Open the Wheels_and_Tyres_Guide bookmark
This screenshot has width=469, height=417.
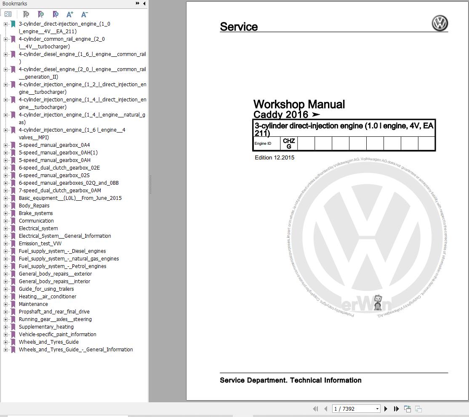[49, 342]
